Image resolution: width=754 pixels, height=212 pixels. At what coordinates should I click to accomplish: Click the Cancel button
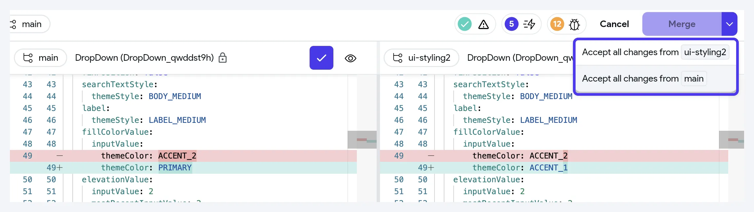(614, 24)
